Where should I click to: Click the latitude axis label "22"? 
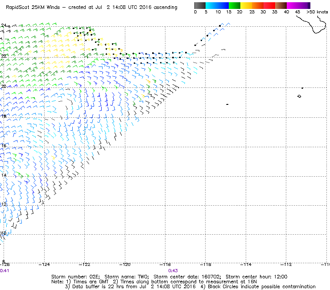4,56
